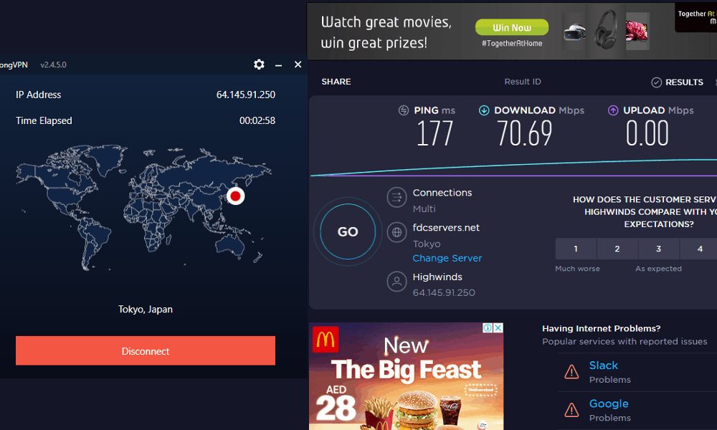Open StrongVPN settings gear
This screenshot has height=430, width=717.
point(259,64)
